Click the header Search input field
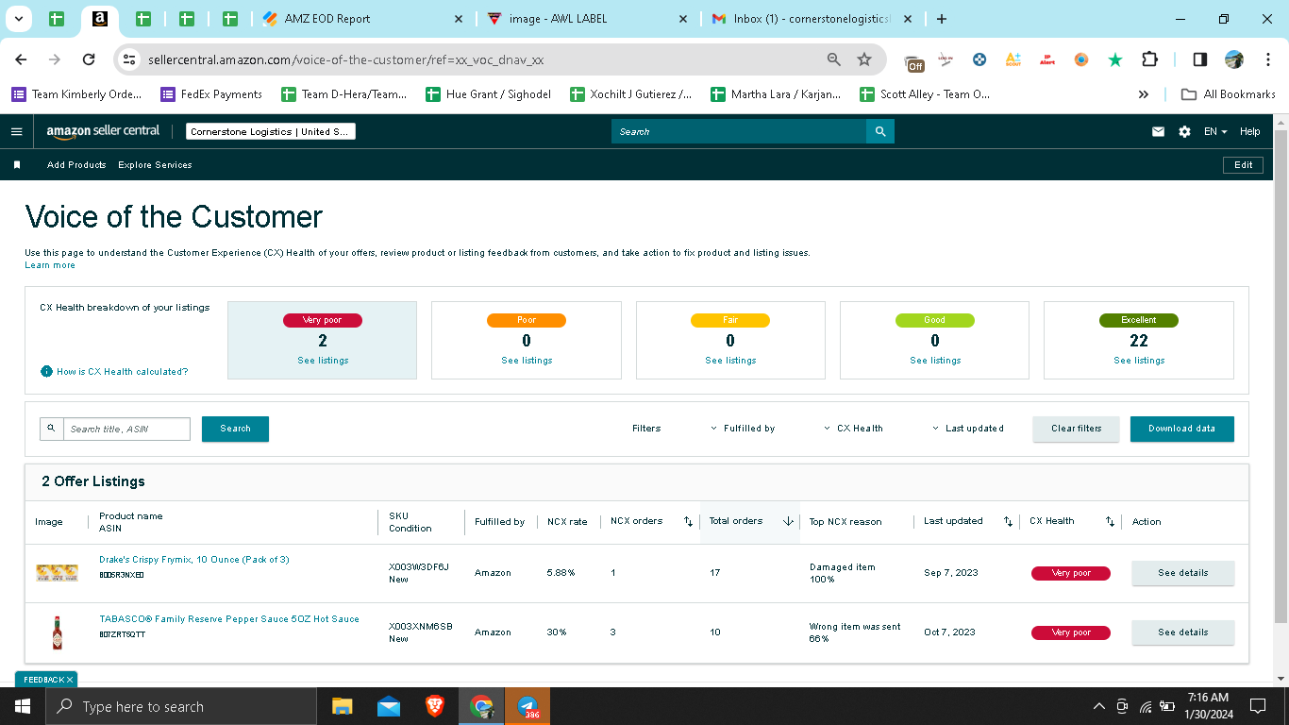 [739, 132]
